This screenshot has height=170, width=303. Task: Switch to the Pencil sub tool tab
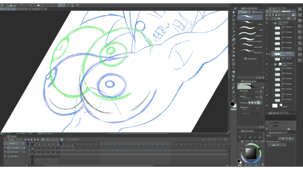(244, 12)
